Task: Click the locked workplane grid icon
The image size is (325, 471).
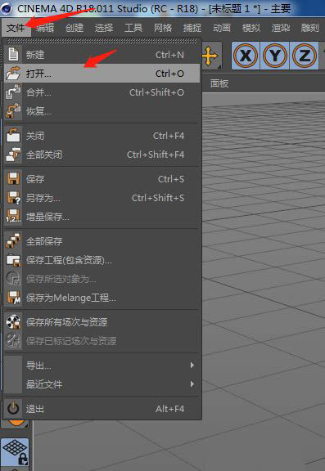Action: (x=16, y=452)
